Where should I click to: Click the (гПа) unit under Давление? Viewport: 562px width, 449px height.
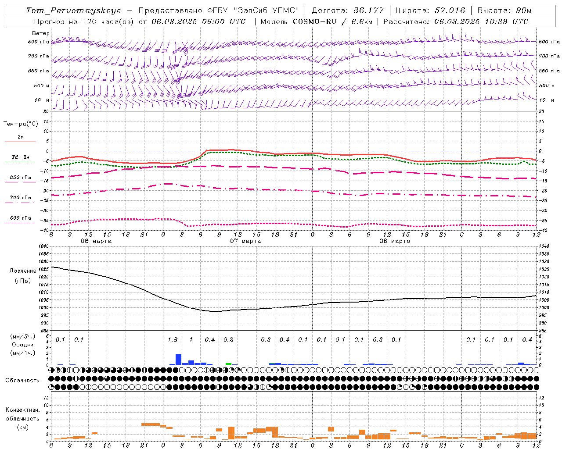(23, 281)
